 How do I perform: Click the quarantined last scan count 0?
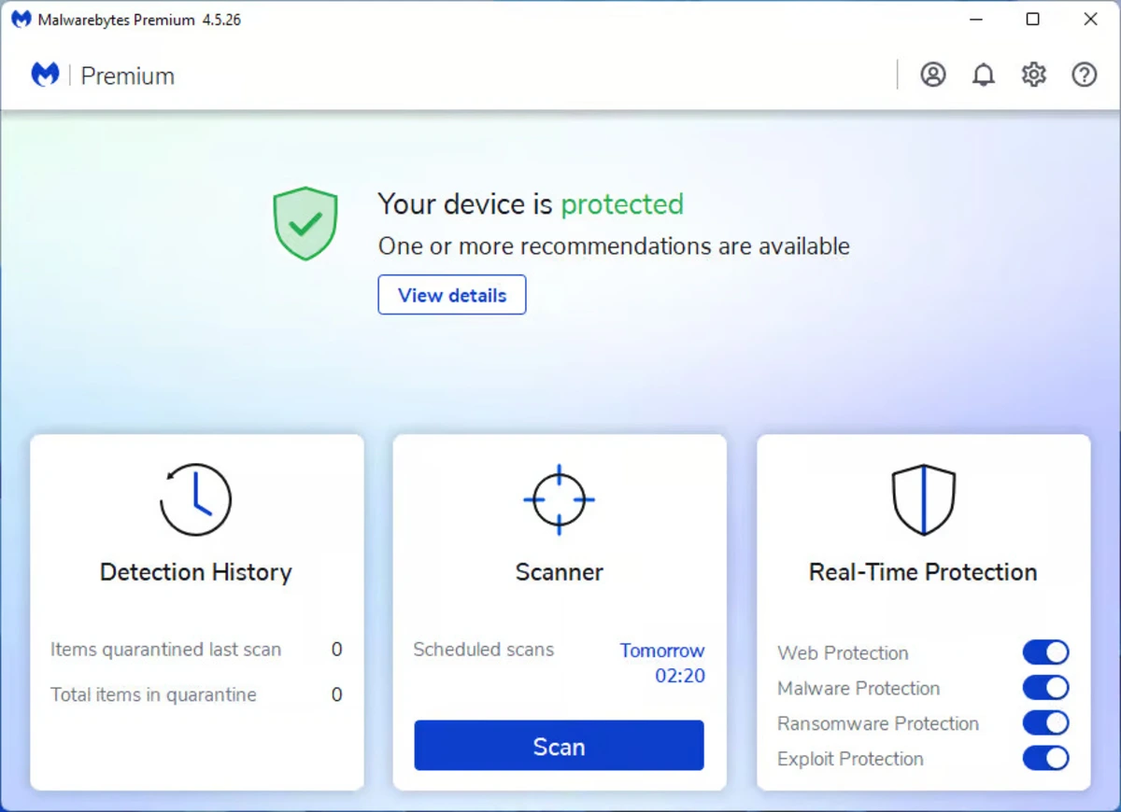pyautogui.click(x=337, y=650)
